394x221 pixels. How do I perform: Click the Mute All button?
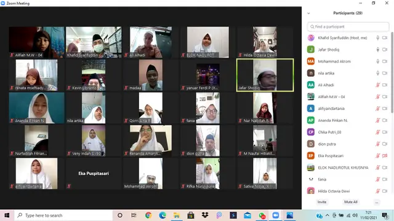click(351, 202)
